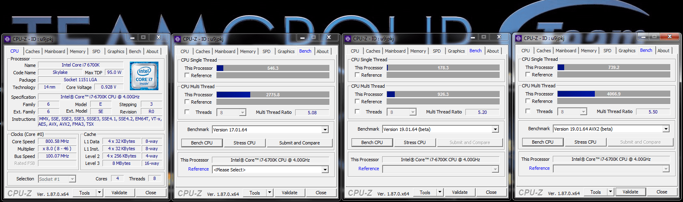Image resolution: width=683 pixels, height=202 pixels.
Task: Click Submit and Compare in Version 17.01.64 window
Action: pyautogui.click(x=300, y=143)
